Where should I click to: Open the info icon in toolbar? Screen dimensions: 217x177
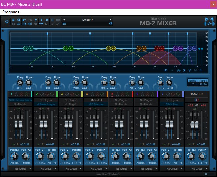click(41, 20)
